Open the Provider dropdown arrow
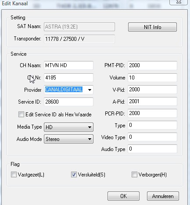The height and width of the screenshot is (205, 190). [x=90, y=90]
